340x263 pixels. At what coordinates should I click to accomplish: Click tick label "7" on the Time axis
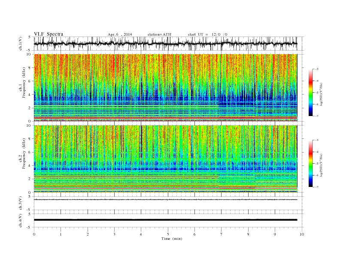tap(222, 234)
